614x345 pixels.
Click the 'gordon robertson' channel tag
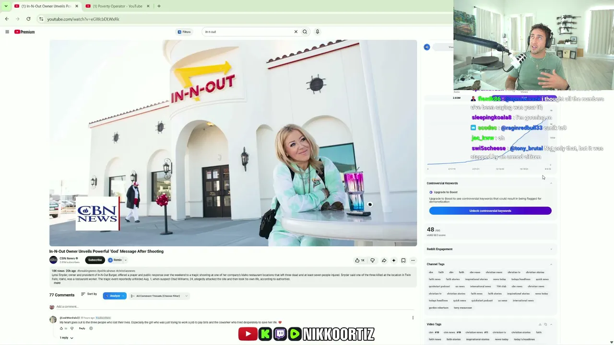438,308
